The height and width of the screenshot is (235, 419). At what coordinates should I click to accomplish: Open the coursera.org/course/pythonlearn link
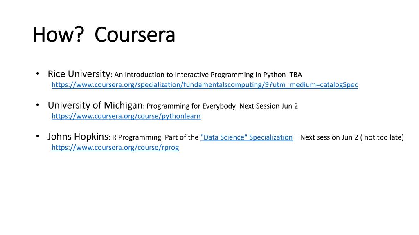click(126, 116)
